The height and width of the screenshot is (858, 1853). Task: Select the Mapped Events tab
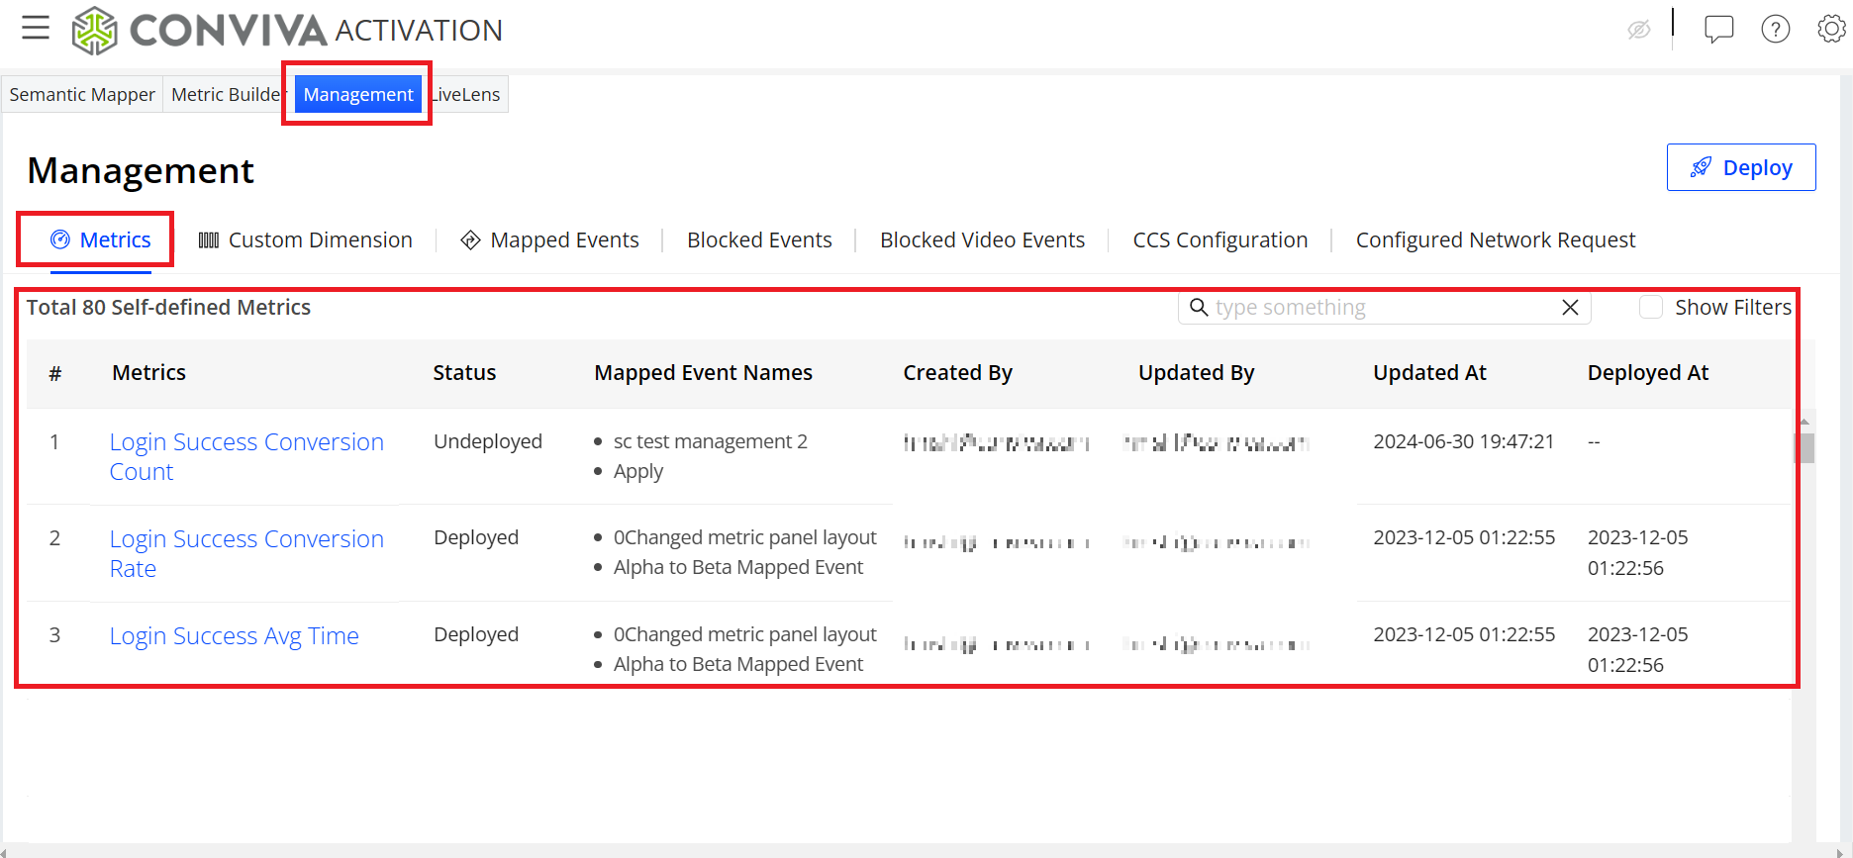coord(550,240)
